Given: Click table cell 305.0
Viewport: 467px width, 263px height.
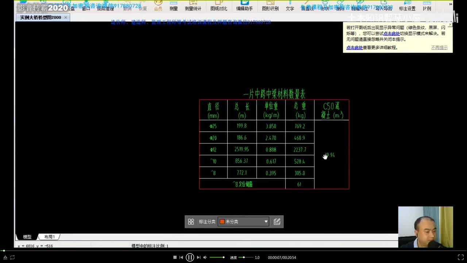Looking at the screenshot, I should point(300,173).
